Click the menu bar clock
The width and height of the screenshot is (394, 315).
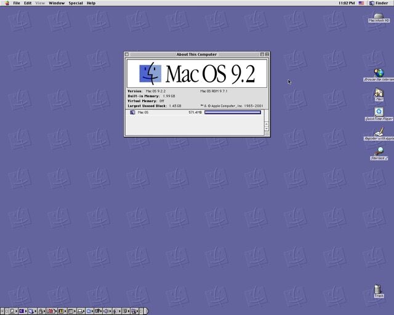click(x=347, y=3)
